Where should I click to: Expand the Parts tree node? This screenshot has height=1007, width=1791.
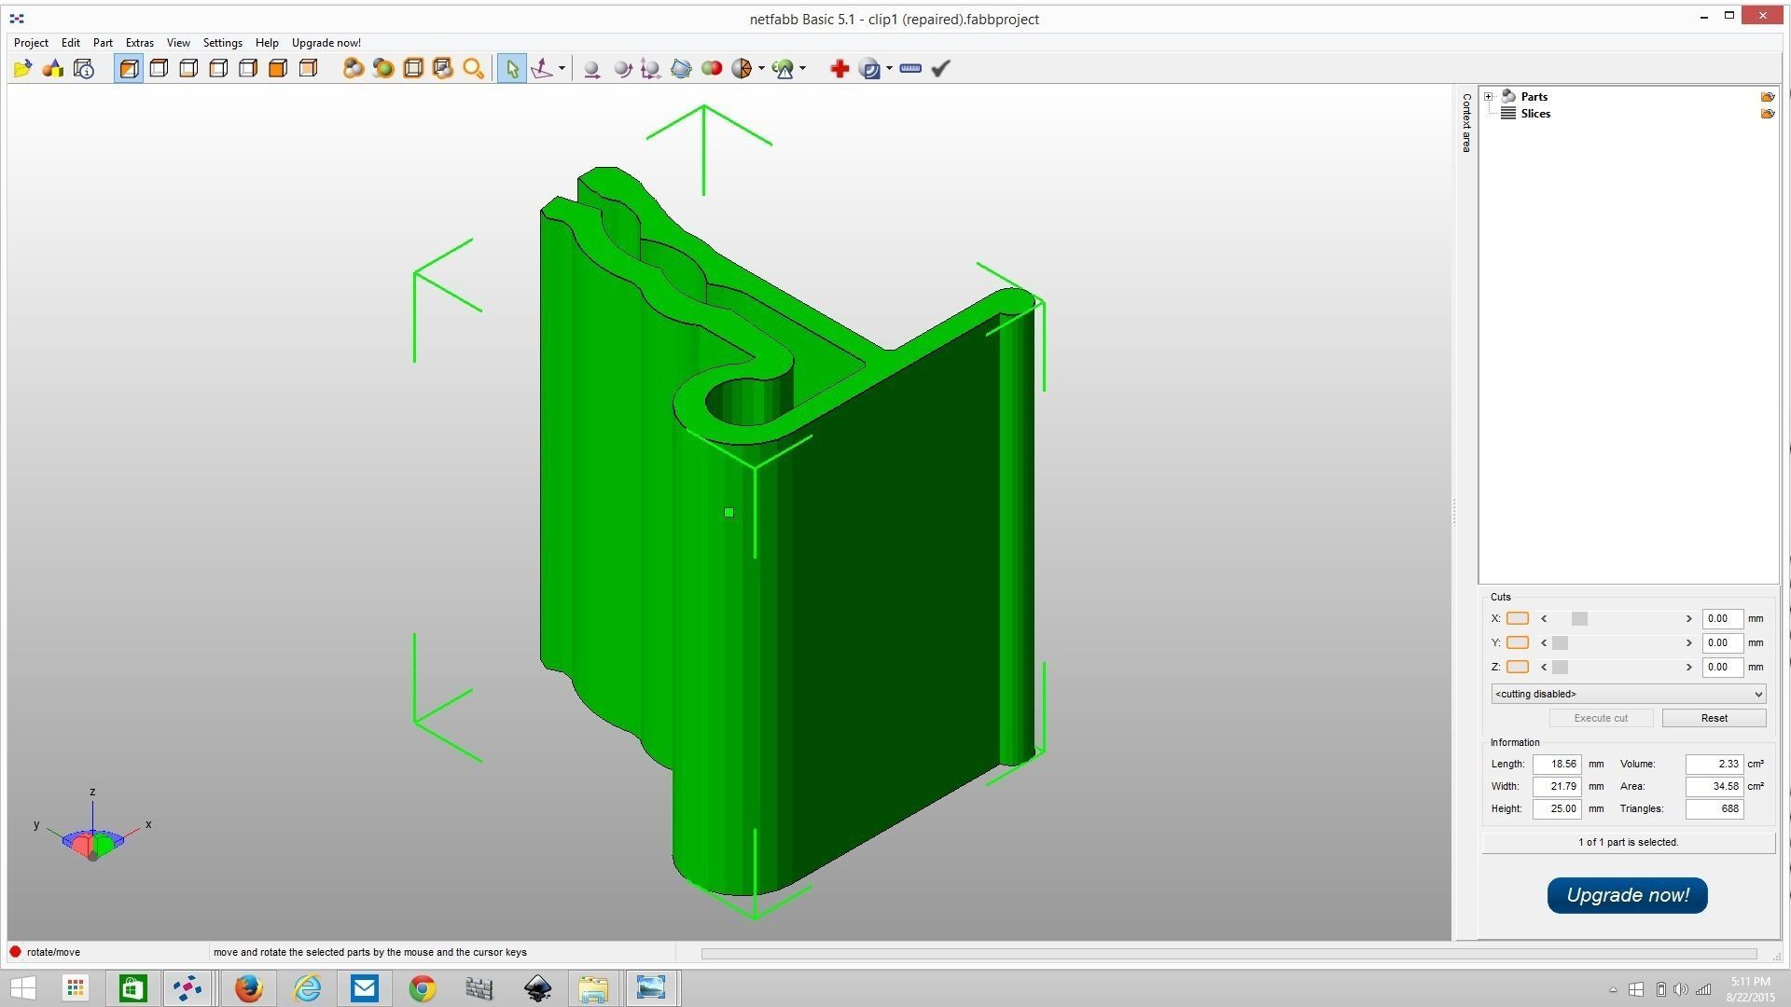(x=1489, y=97)
